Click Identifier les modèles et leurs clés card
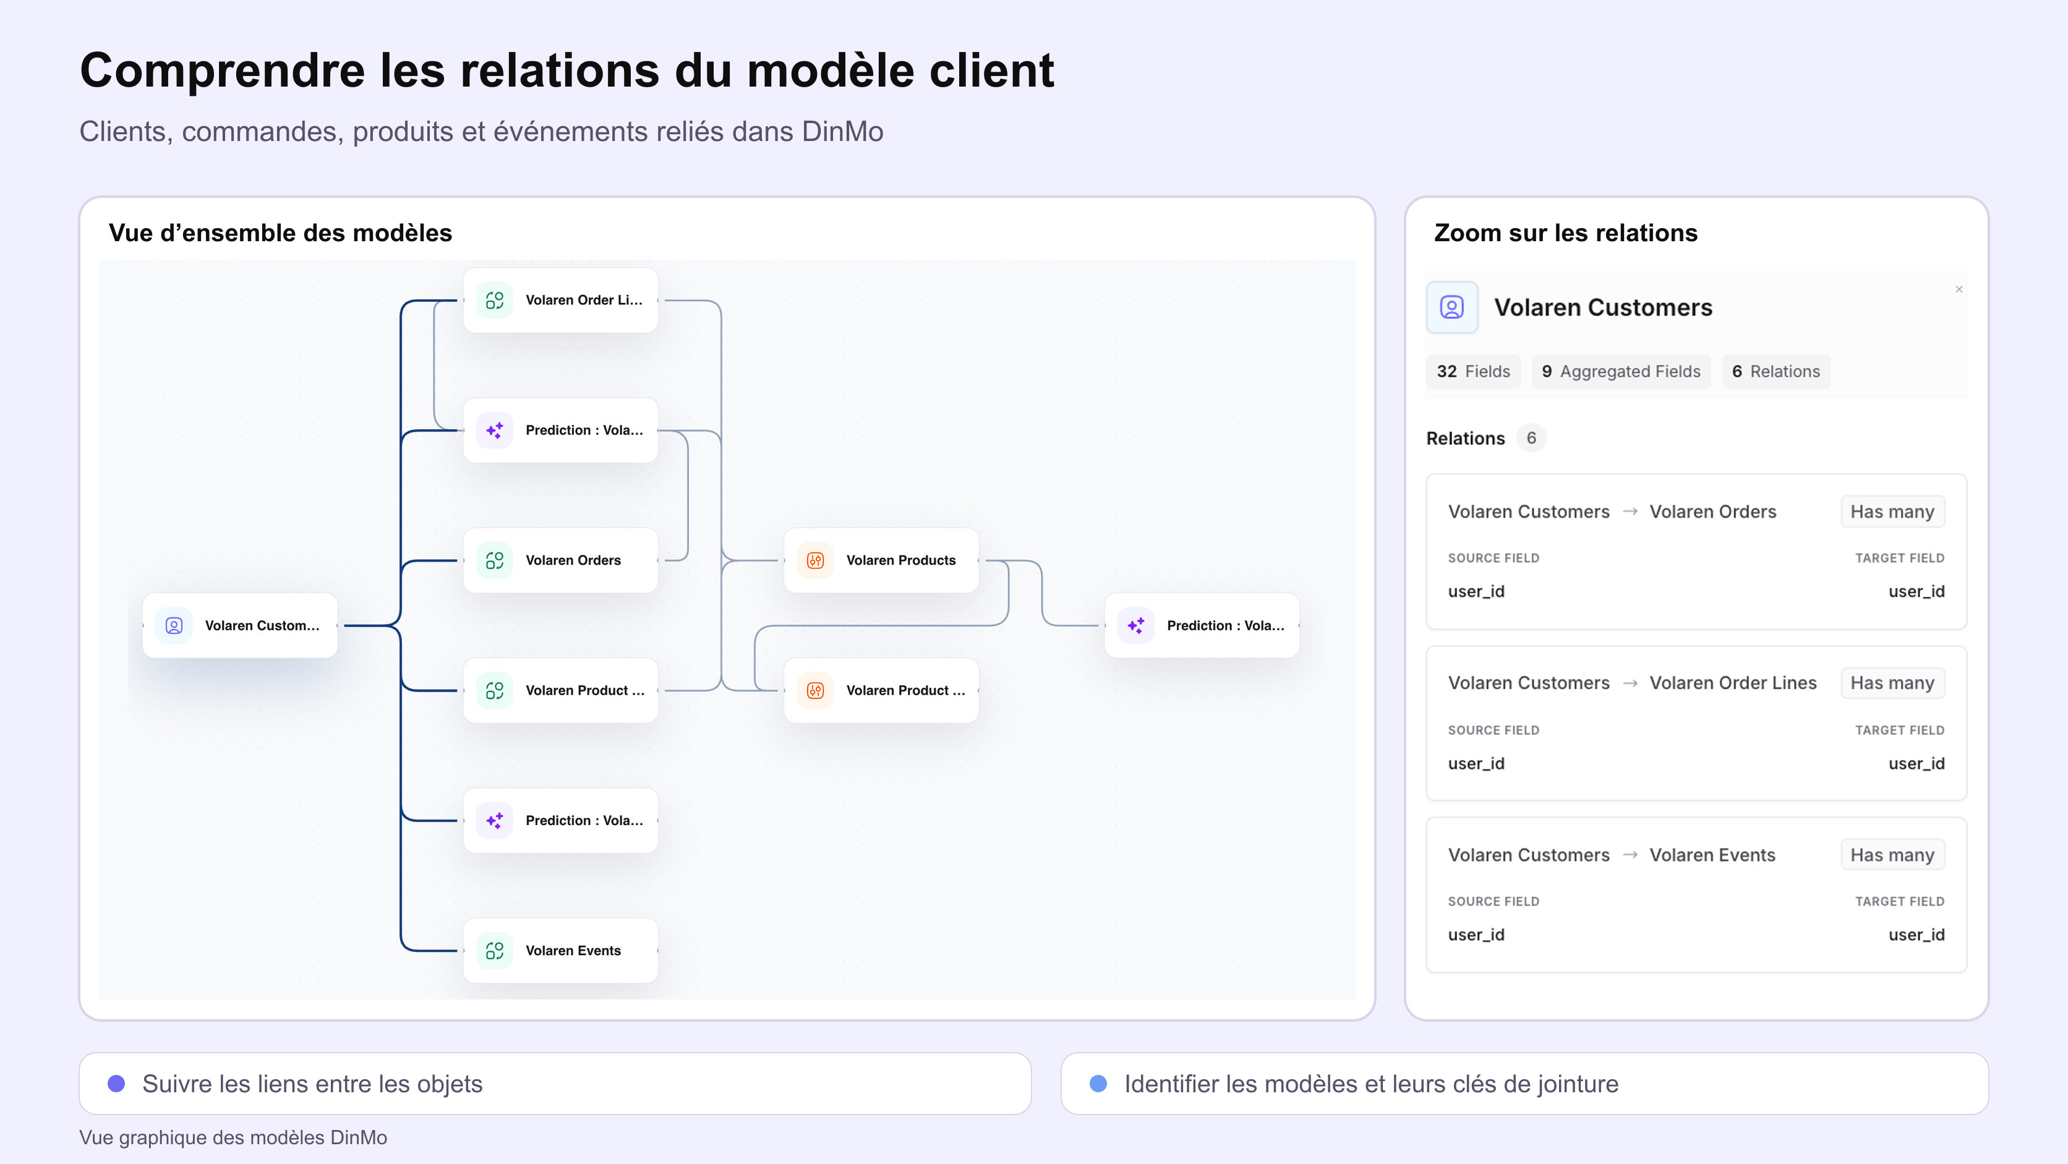 (x=1524, y=1084)
